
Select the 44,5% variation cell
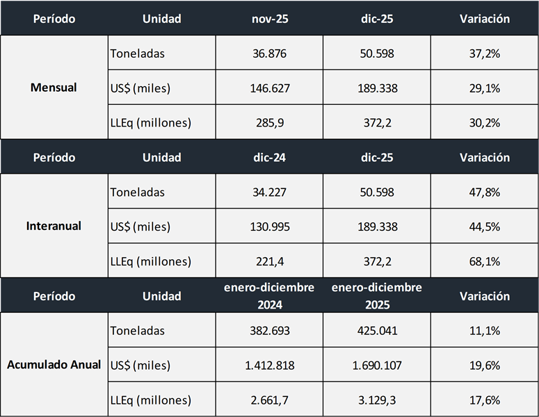click(x=484, y=227)
